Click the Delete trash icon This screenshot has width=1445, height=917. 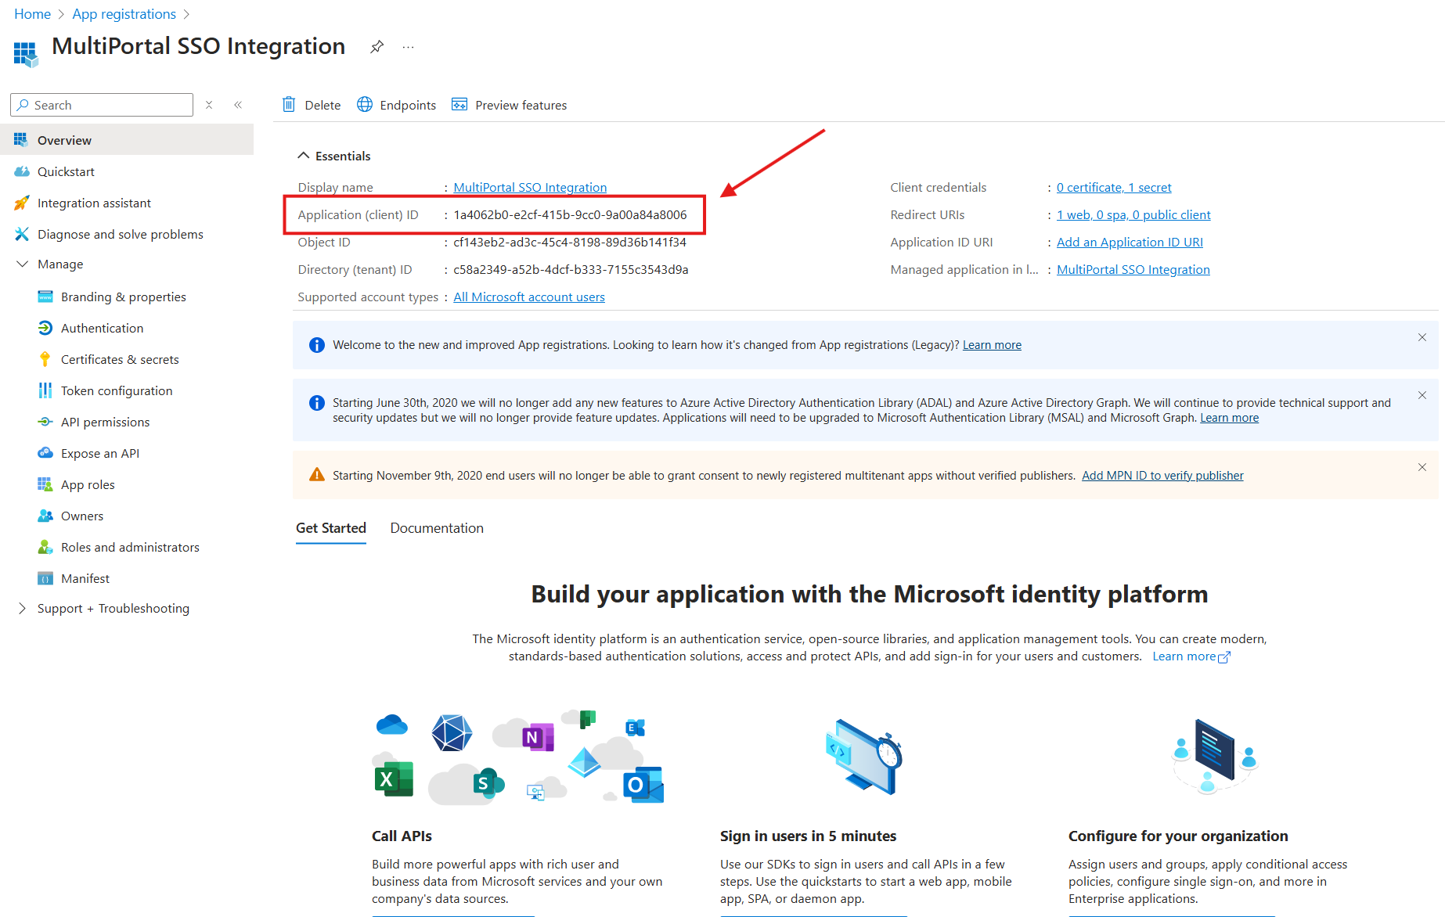[289, 105]
